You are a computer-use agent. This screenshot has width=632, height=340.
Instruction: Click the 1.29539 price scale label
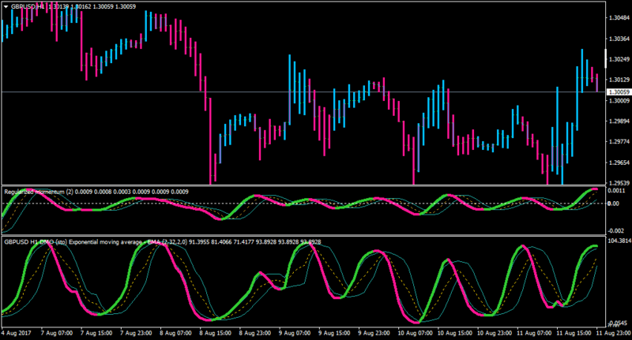coord(619,183)
